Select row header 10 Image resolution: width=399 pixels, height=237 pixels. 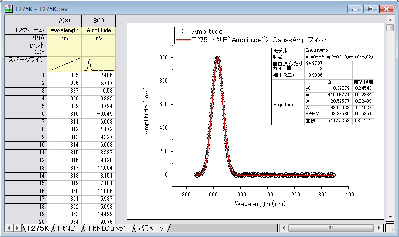(x=26, y=145)
